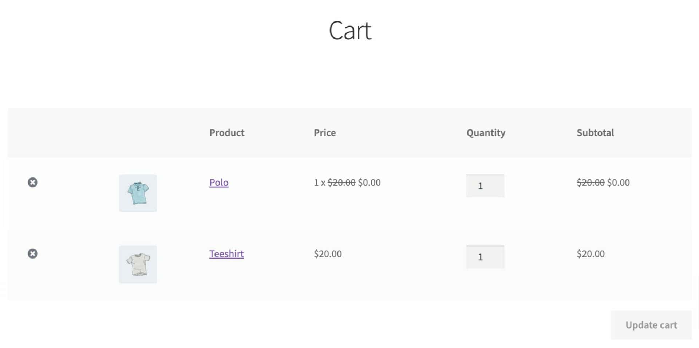Follow the Teeshirt product link
The width and height of the screenshot is (699, 348).
pyautogui.click(x=226, y=254)
